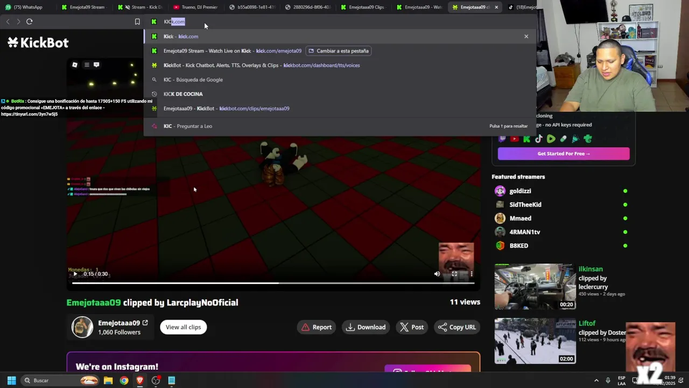Open the Emejotaaa09 channel external link
689x388 pixels.
pos(145,323)
